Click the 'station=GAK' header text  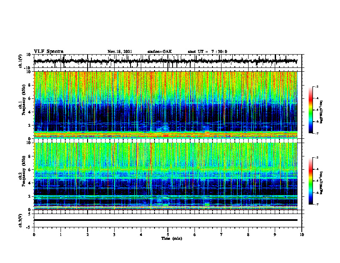point(160,52)
